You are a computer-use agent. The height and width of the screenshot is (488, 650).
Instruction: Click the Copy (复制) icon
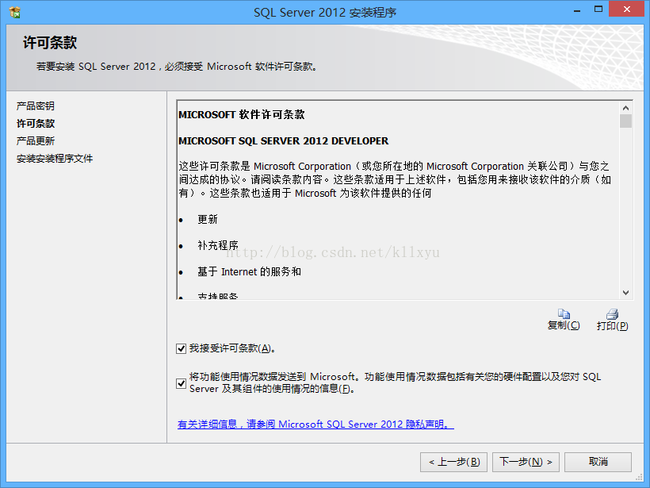564,313
